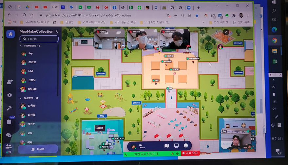The image size is (288, 165).
Task: Click the welovezoo video tile
Action: tap(175, 39)
